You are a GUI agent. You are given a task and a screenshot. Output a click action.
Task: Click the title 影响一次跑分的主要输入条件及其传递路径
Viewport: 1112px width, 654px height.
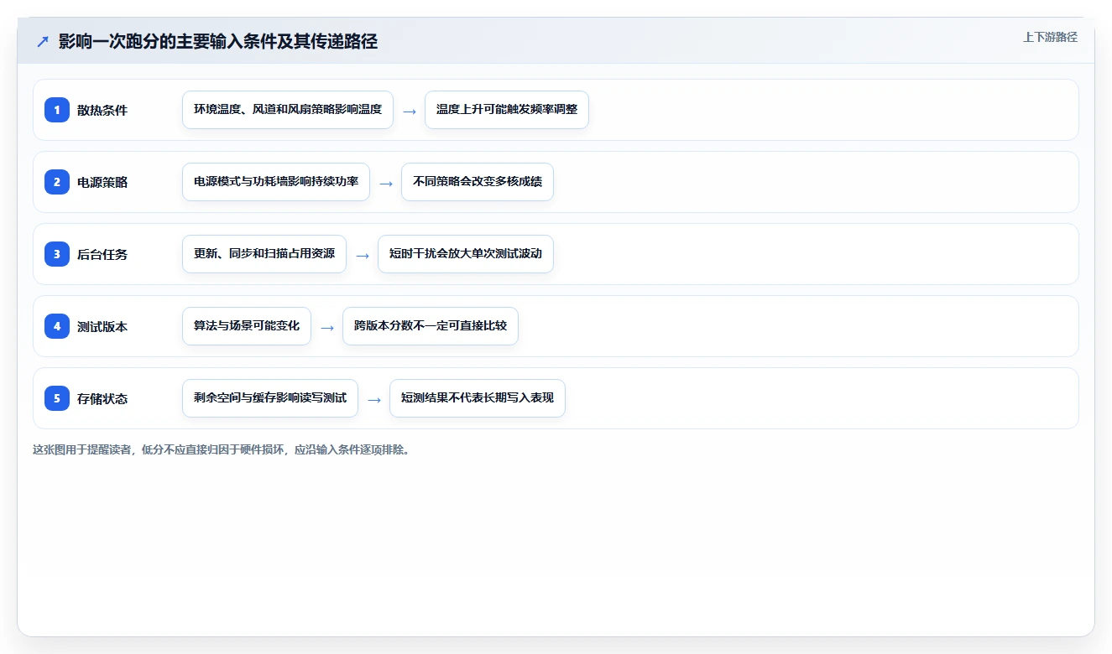[218, 42]
